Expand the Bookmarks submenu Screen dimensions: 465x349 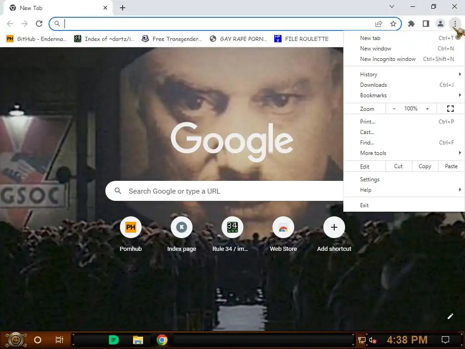pyautogui.click(x=404, y=95)
